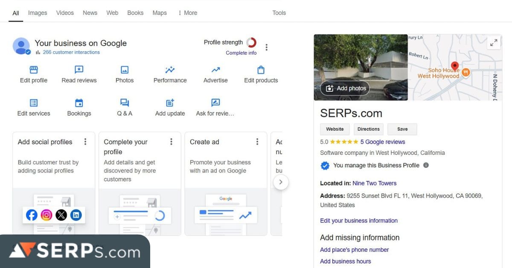The width and height of the screenshot is (512, 268).
Task: Open the three-dot menu beside Profile strength
Action: pos(267,47)
